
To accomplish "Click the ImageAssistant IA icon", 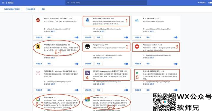I will (88, 73).
